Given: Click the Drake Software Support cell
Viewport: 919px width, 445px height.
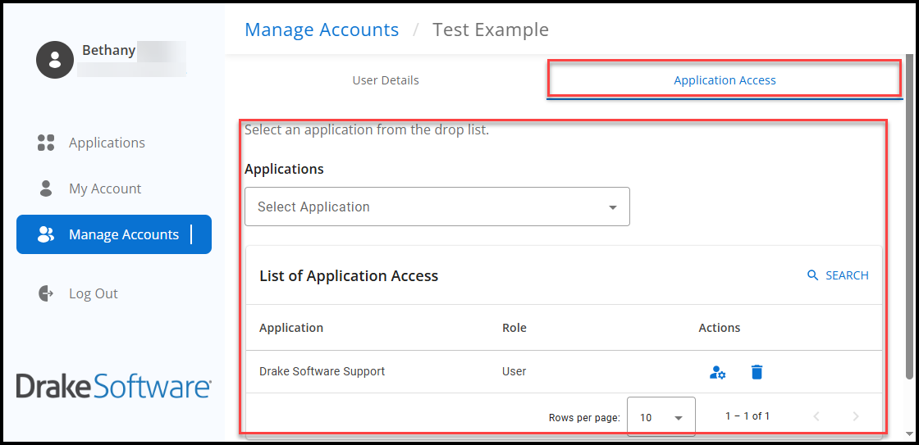Looking at the screenshot, I should [x=322, y=371].
